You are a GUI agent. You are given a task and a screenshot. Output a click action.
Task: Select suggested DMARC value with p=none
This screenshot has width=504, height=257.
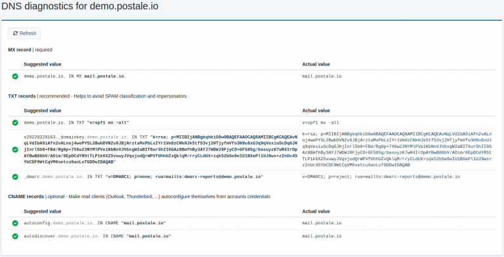[143, 177]
